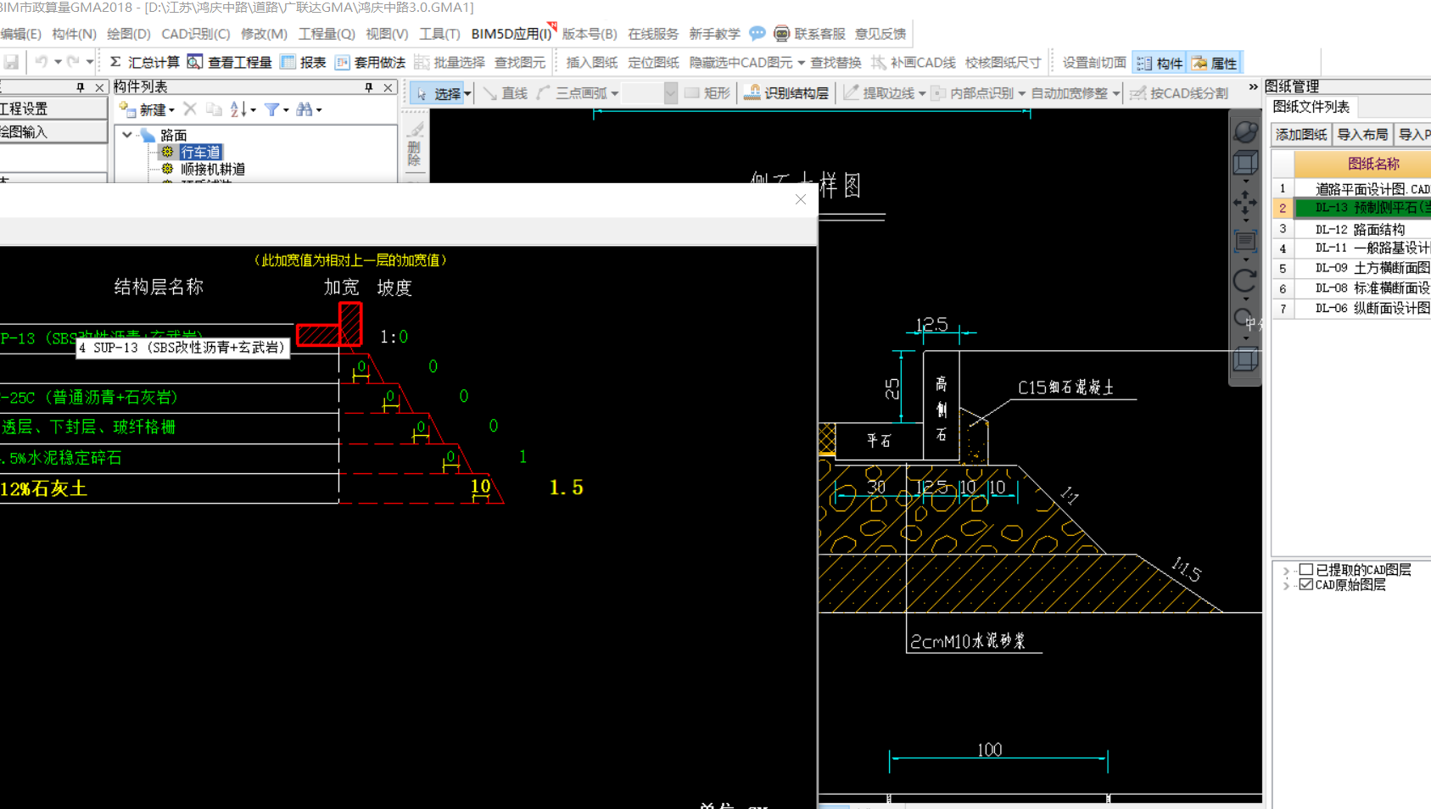This screenshot has height=809, width=1431.
Task: Close the structure layer dialog
Action: [x=801, y=199]
